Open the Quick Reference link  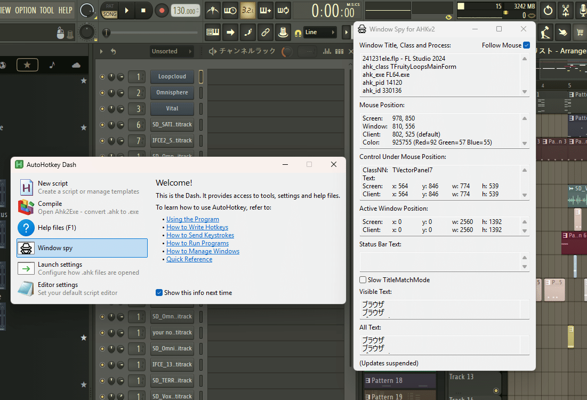click(x=189, y=259)
